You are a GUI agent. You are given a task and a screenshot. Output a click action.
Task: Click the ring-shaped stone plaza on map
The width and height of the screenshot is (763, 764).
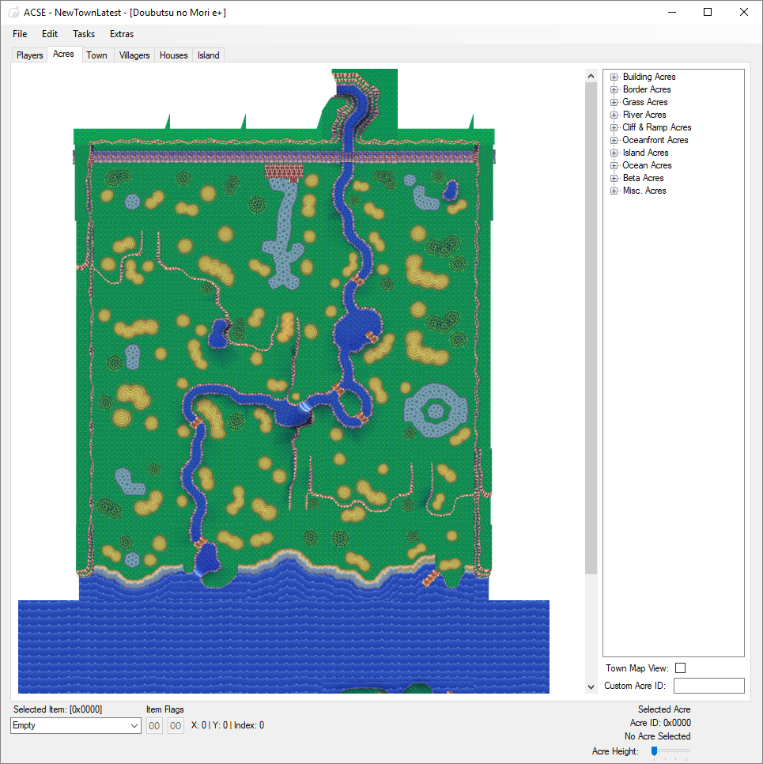click(435, 410)
